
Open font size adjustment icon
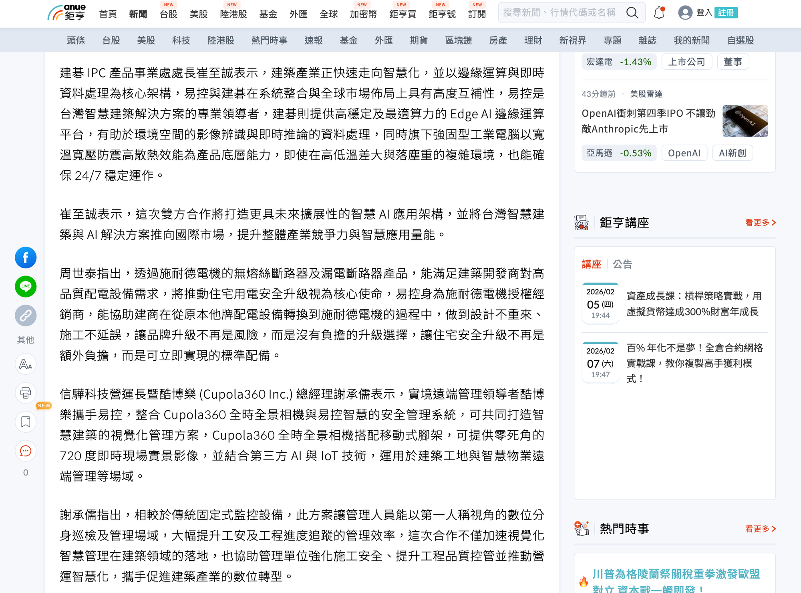(x=26, y=364)
